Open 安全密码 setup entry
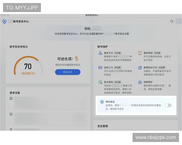This screenshot has height=145, width=182. [116, 87]
